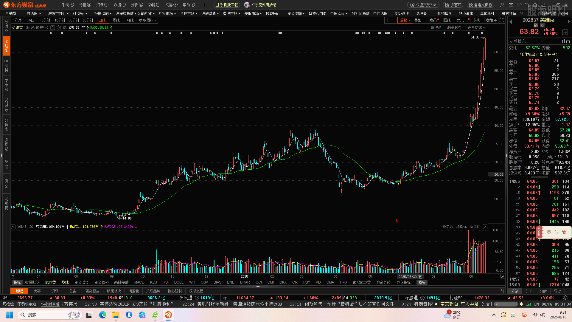
Task: Click 快速交易F12 button
Action: [423, 5]
